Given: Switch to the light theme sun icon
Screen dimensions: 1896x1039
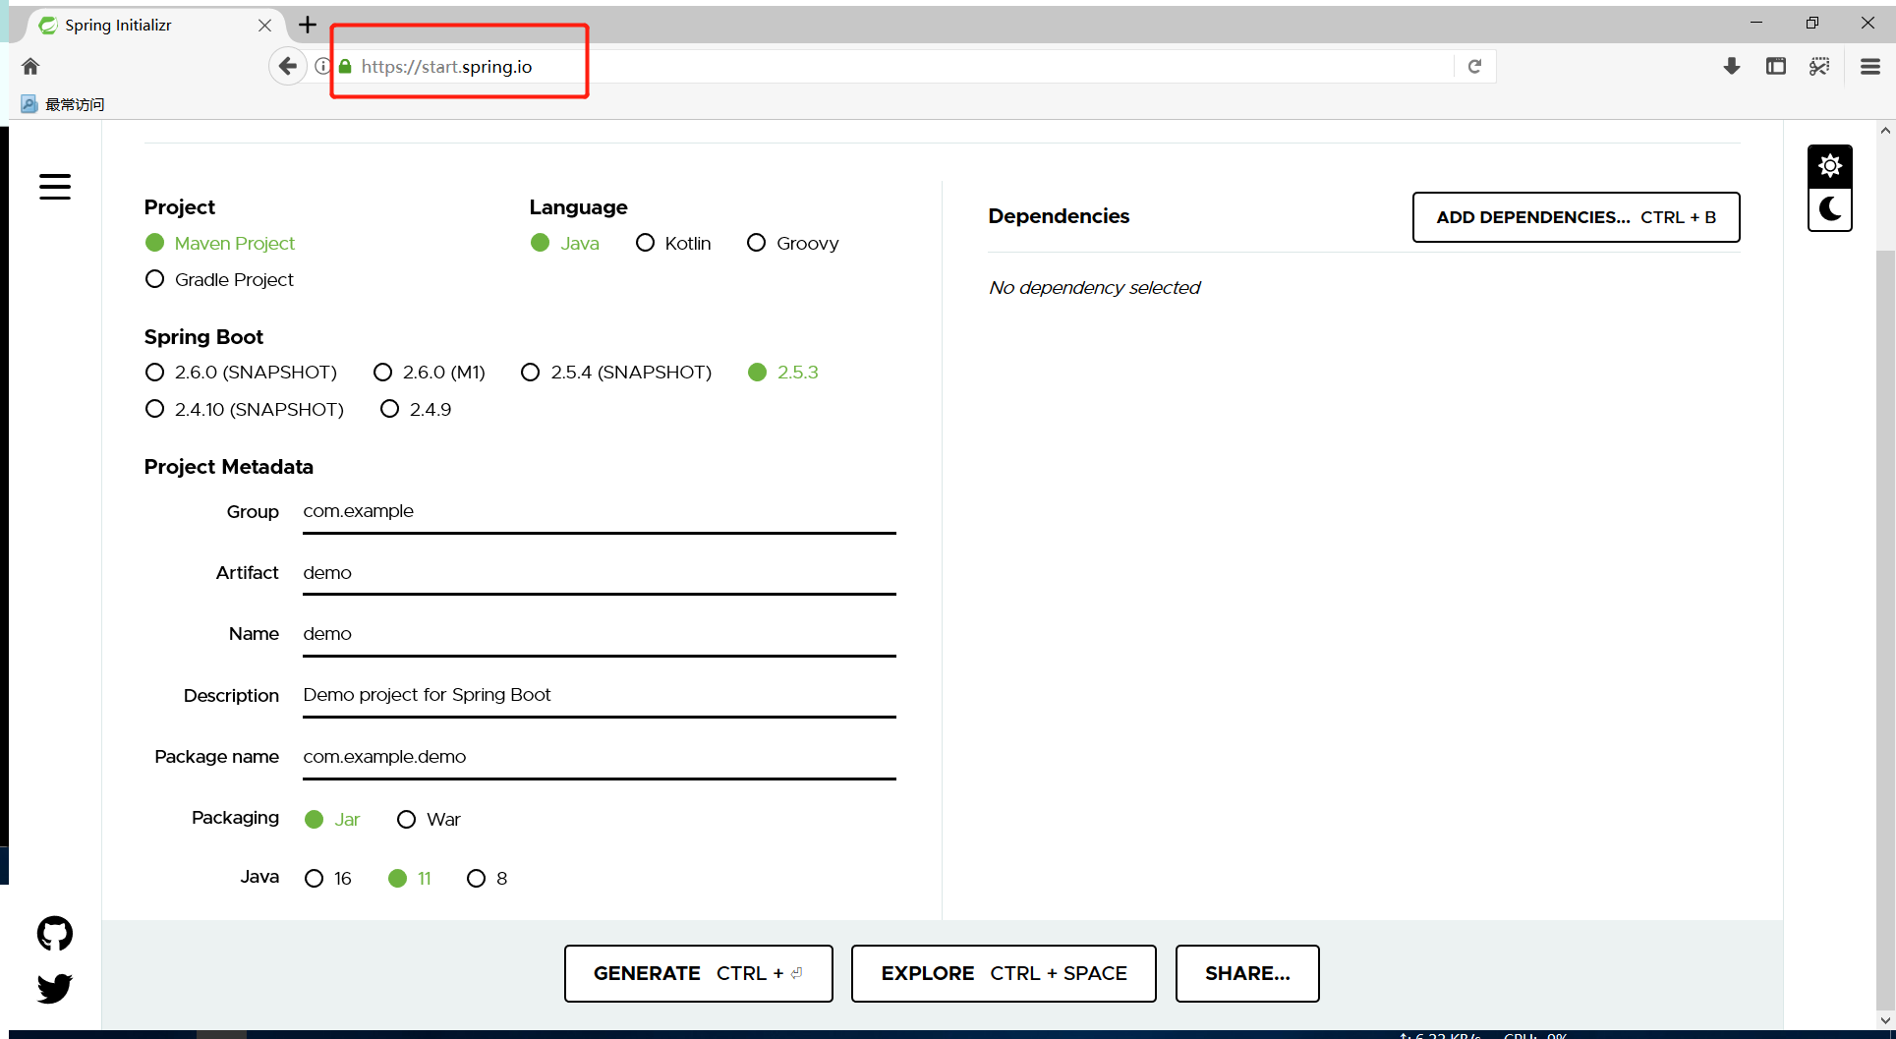Looking at the screenshot, I should click(x=1830, y=166).
